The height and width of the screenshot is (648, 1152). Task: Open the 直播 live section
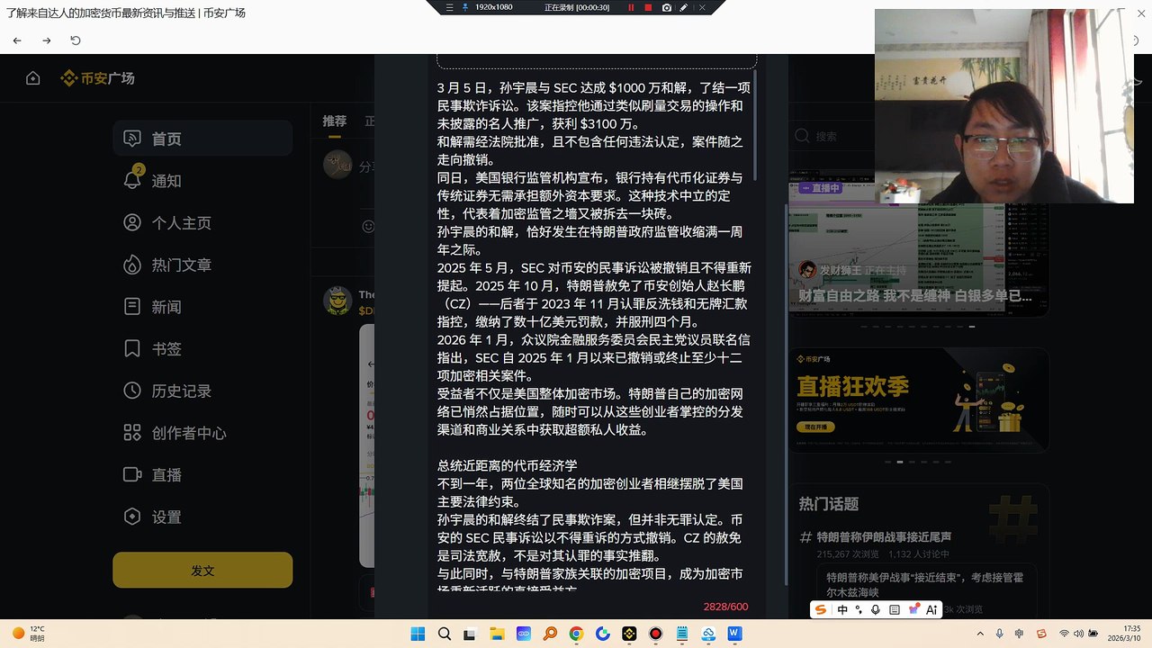click(202, 475)
